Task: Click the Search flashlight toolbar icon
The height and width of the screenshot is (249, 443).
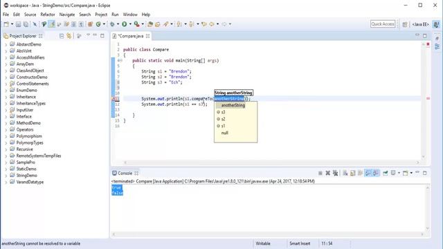Action: tap(166, 24)
